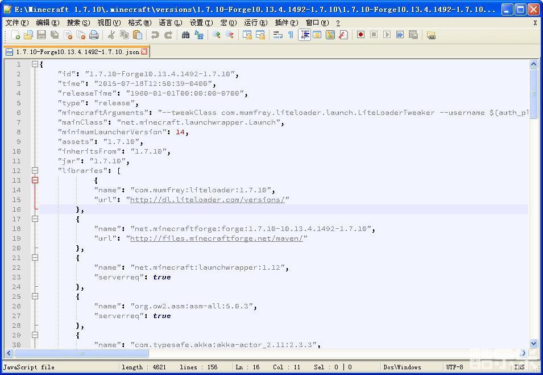Click line number 8 in the margin
Image resolution: width=543 pixels, height=375 pixels.
click(x=18, y=132)
